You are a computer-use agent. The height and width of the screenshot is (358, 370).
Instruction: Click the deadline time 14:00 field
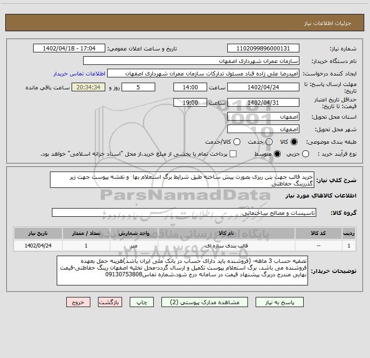(x=190, y=87)
